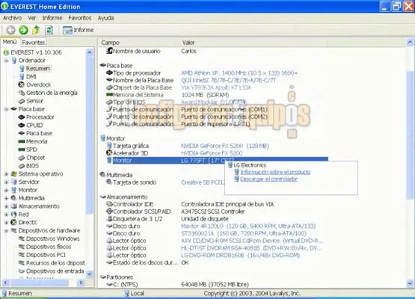Expand the Multimedia tree node
Screen dimensions: 415x299
pos(6,198)
